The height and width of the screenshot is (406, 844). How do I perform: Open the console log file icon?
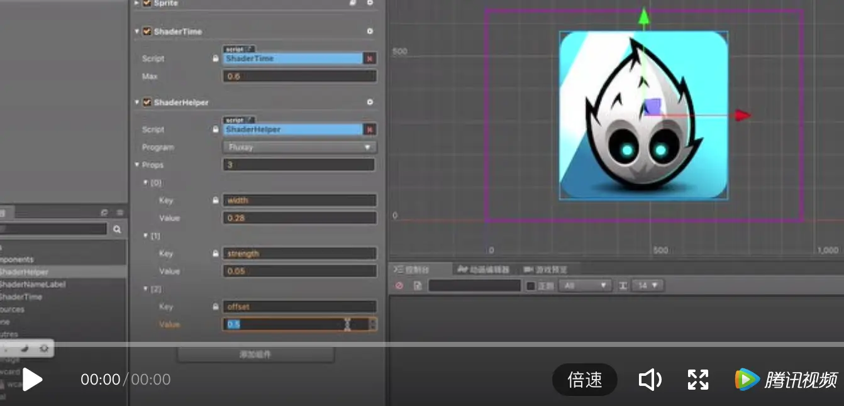pos(417,285)
